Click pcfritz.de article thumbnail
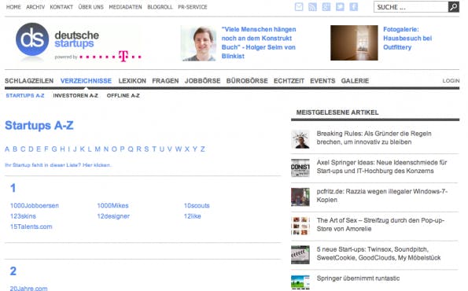The width and height of the screenshot is (468, 291). click(x=300, y=197)
